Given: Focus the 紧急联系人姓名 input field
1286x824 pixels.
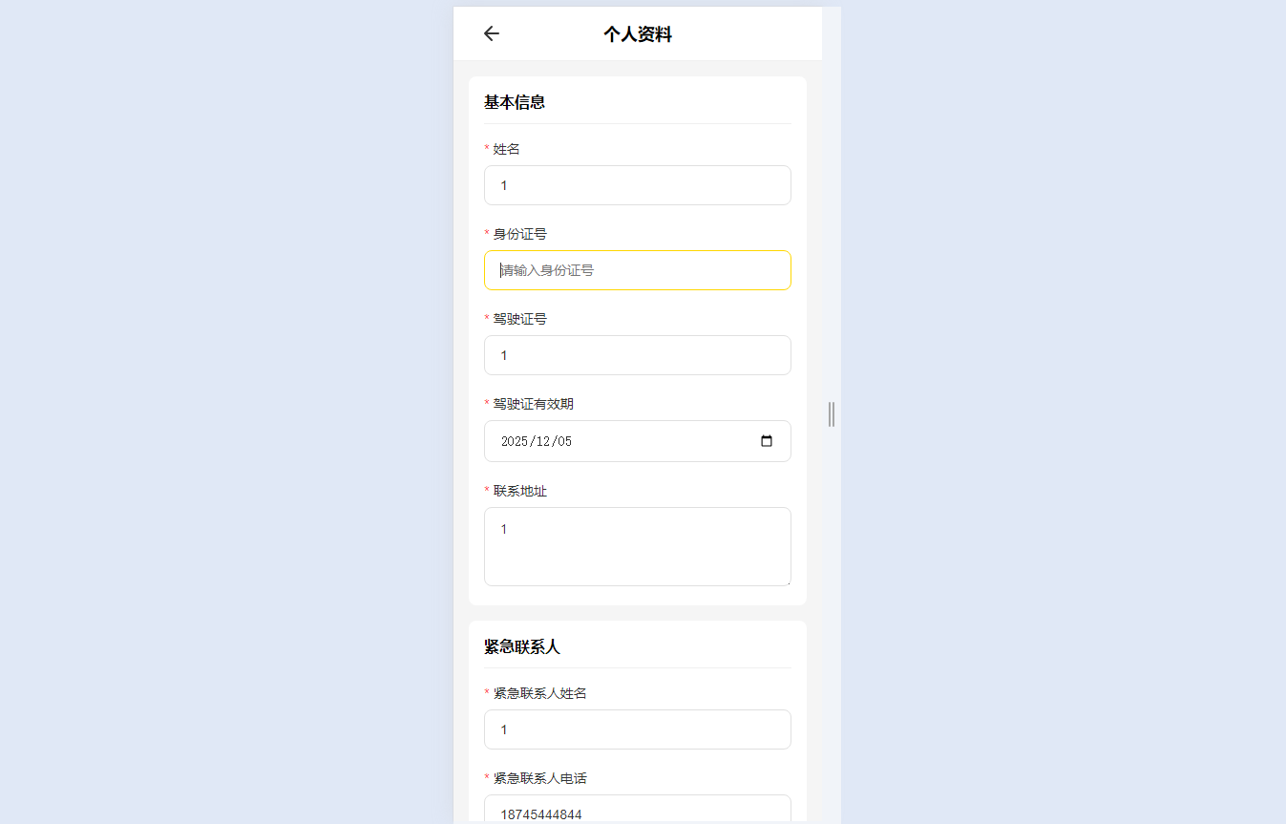Looking at the screenshot, I should [637, 729].
